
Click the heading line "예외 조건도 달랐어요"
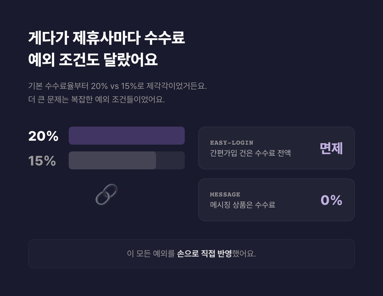tap(93, 59)
